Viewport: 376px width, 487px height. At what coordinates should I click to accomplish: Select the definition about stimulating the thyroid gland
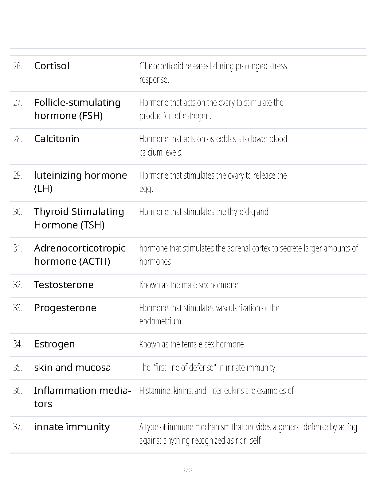point(204,212)
